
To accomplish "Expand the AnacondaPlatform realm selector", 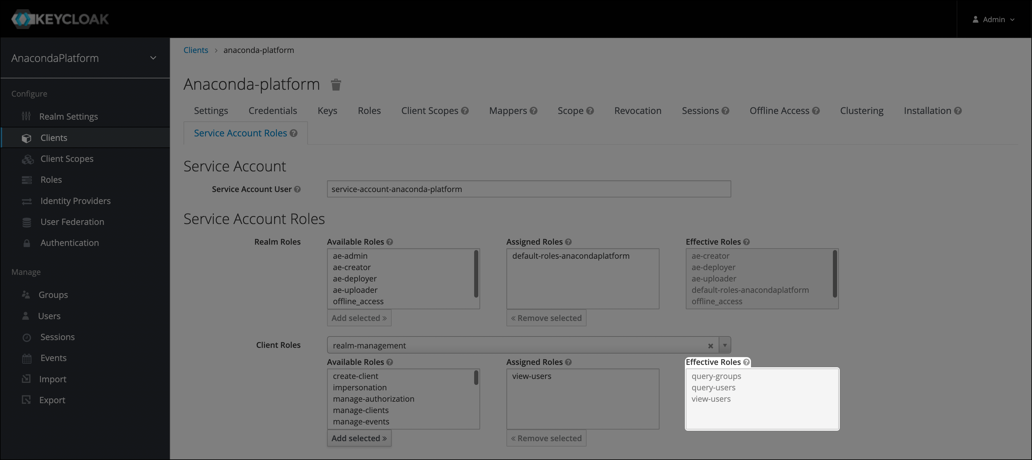I will point(153,58).
